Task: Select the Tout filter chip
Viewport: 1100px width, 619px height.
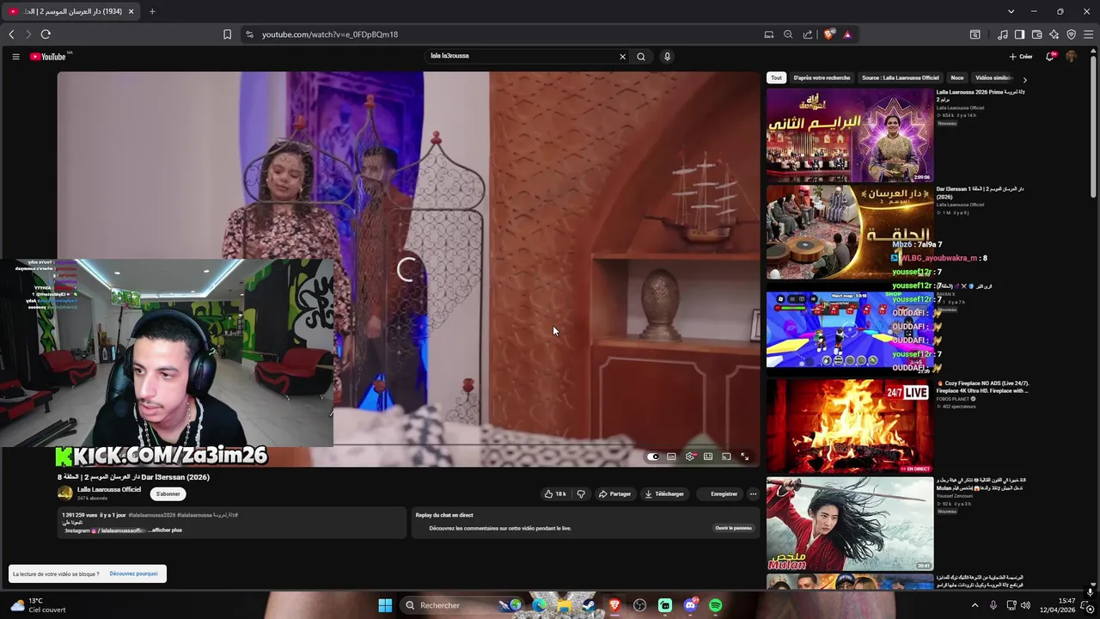Action: tap(776, 77)
